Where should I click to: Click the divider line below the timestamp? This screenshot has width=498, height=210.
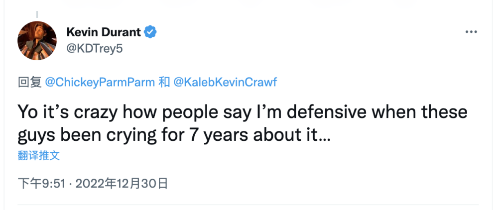pos(248,205)
